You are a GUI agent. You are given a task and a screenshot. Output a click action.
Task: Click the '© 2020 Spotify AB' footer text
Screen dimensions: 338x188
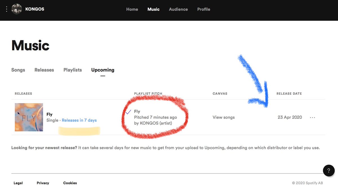(x=308, y=183)
